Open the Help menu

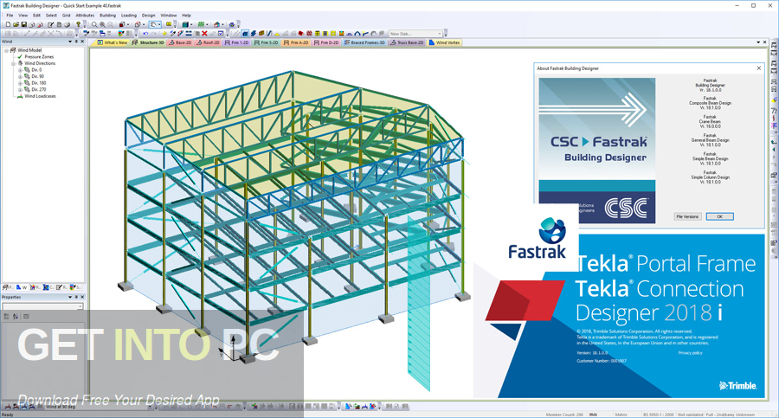pos(186,16)
